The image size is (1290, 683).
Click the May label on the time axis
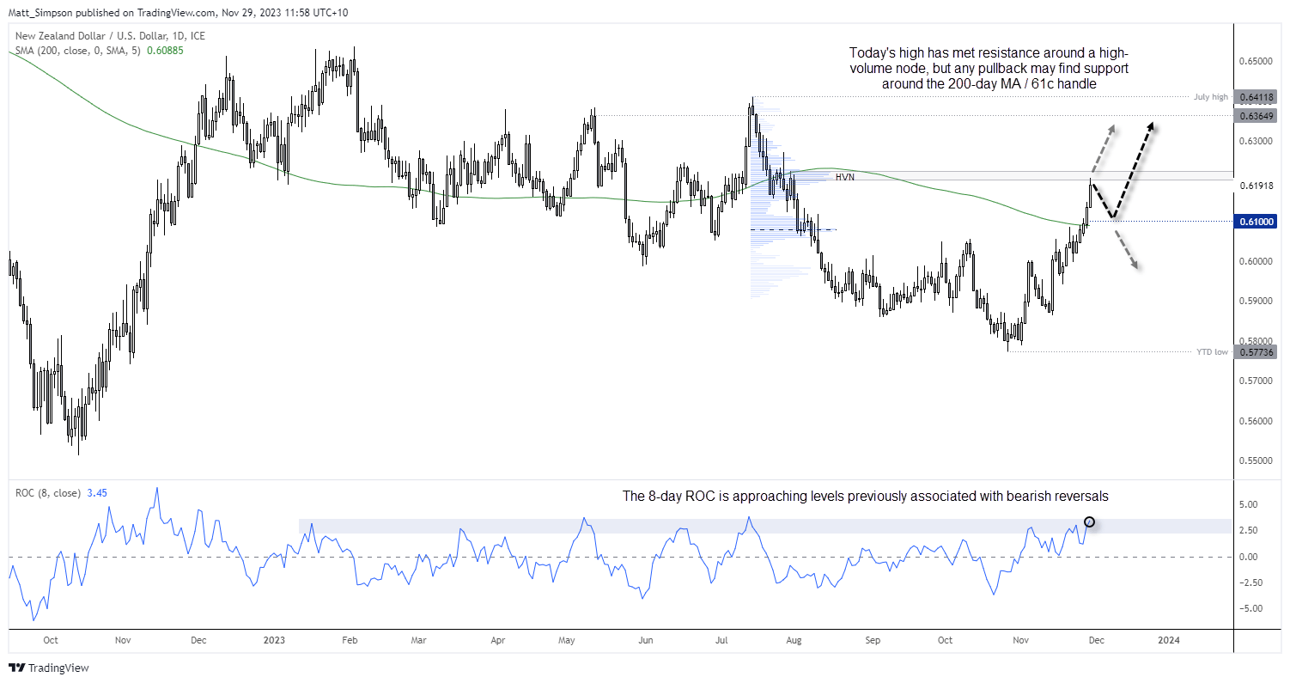click(566, 640)
